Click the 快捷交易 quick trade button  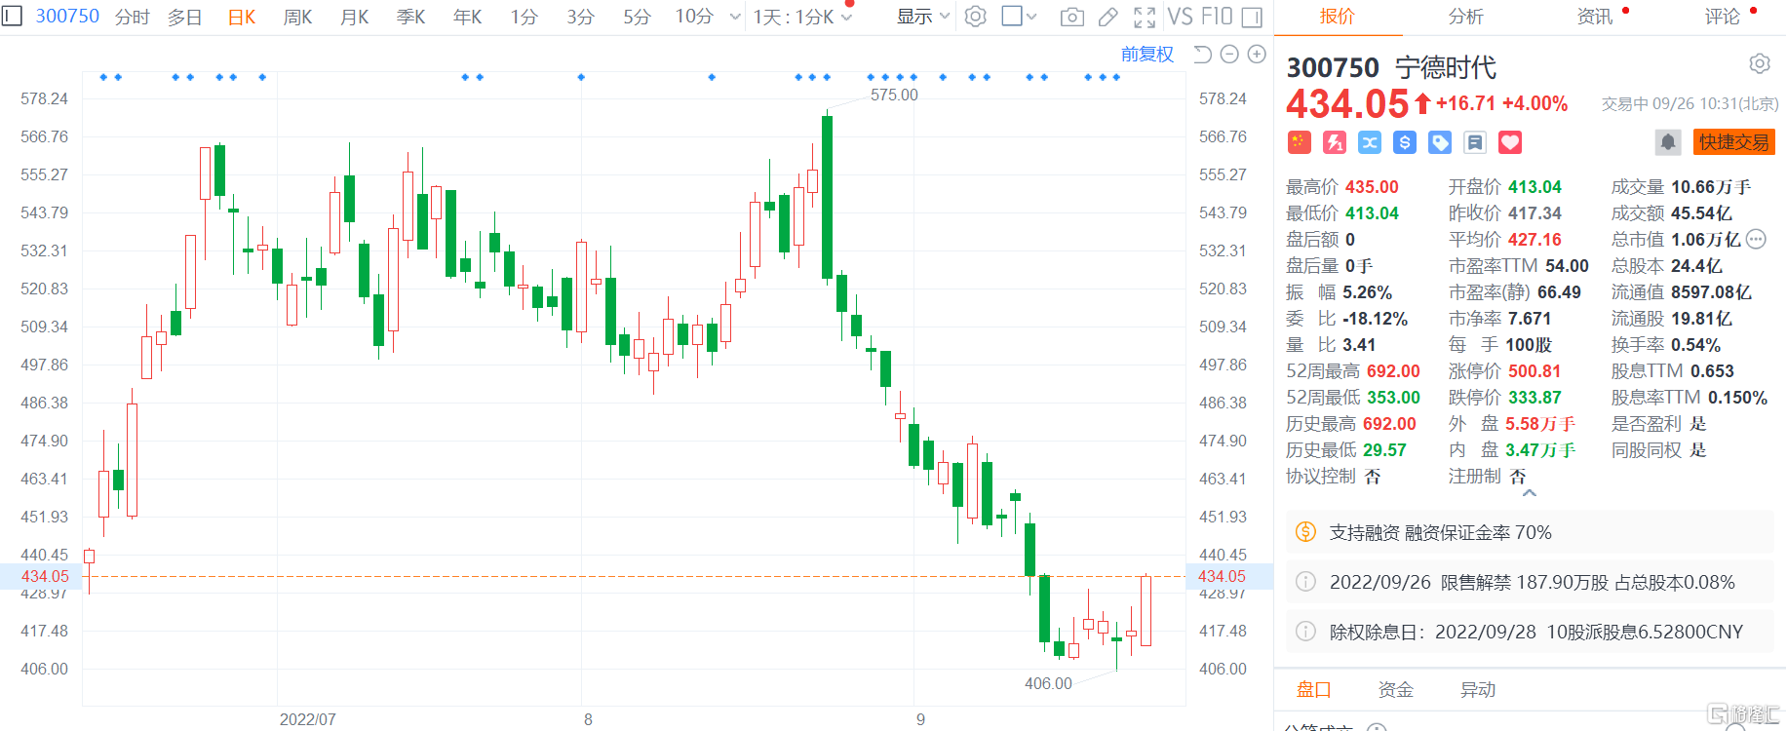tap(1734, 142)
